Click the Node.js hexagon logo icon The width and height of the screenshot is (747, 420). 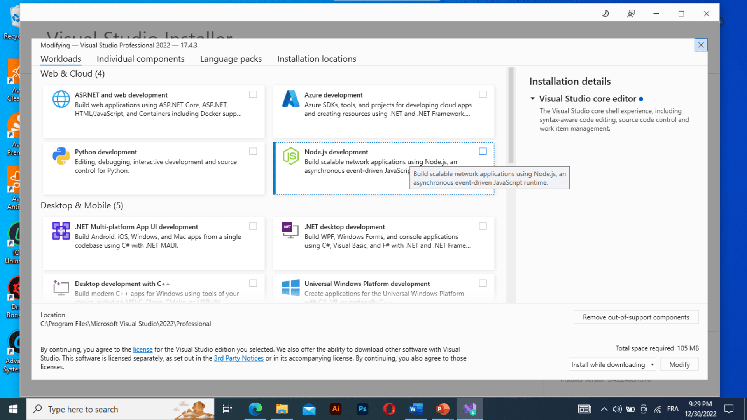[290, 156]
